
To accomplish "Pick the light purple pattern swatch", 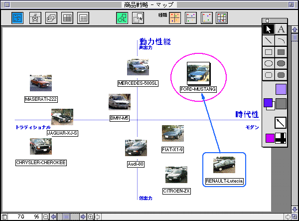I will [281, 89].
